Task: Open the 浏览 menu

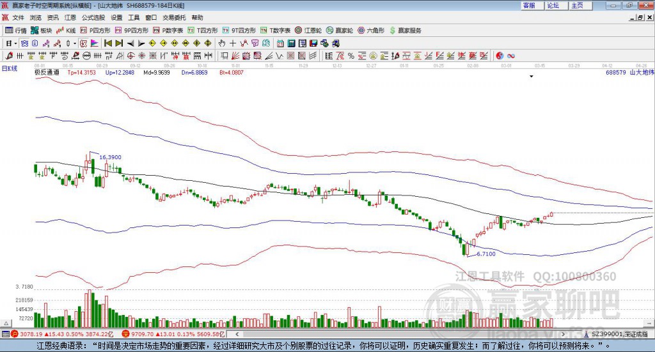Action: 36,17
